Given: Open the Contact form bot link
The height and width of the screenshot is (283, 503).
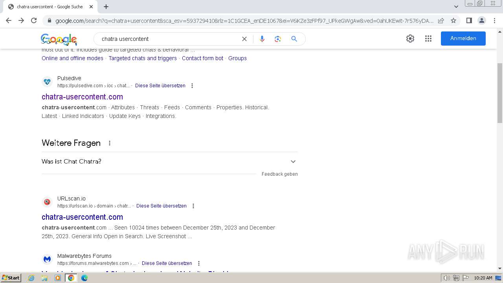Looking at the screenshot, I should pos(202,58).
